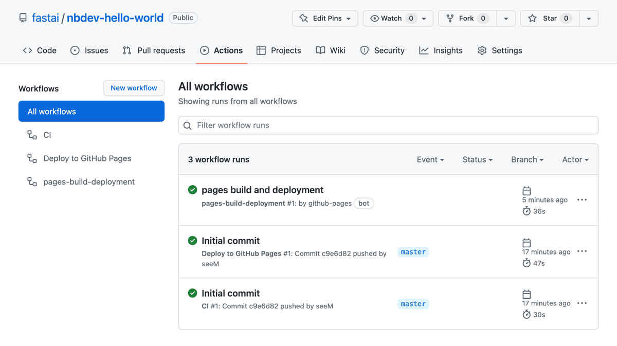Expand the Branch filter dropdown

point(527,159)
